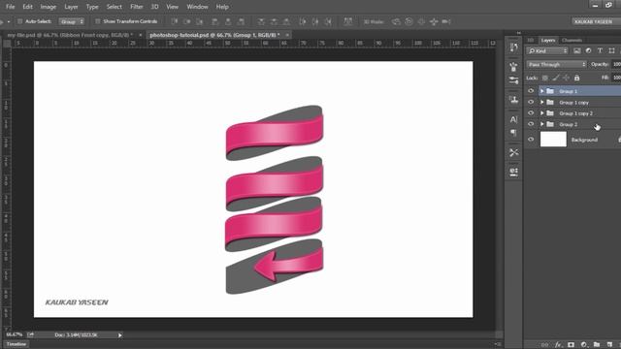Viewport: 621px width, 349px height.
Task: Click the new adjustment layer icon
Action: coord(584,345)
